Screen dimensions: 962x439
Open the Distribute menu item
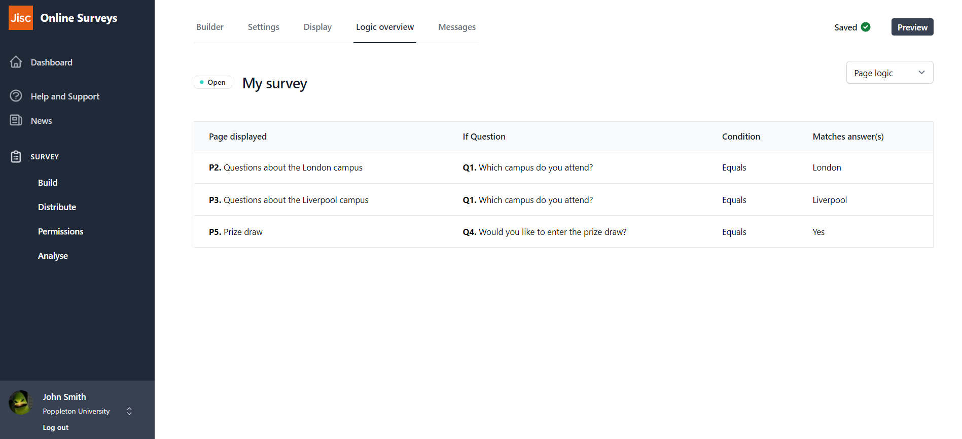coord(57,207)
